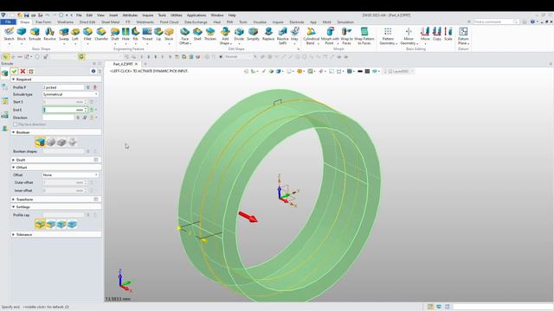
Task: Click the Profile P picked field
Action: pos(63,87)
